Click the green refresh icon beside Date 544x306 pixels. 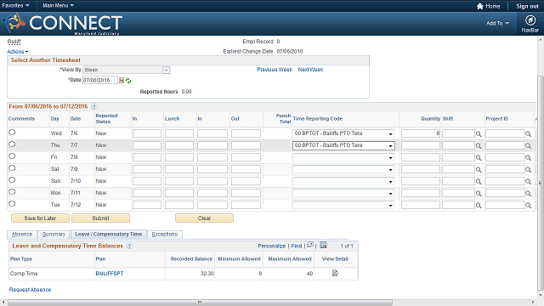pos(128,81)
